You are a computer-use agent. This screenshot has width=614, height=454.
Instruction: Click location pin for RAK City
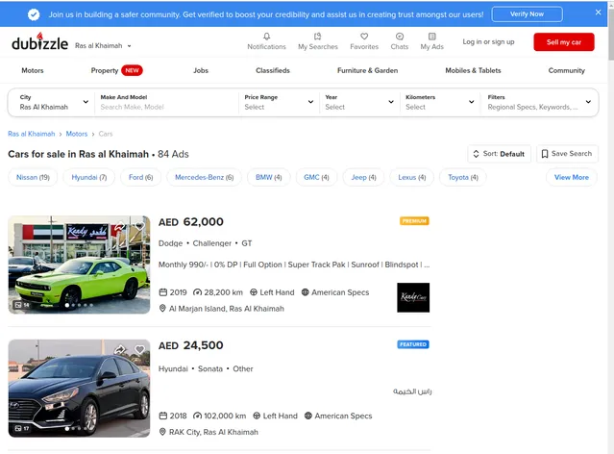162,432
